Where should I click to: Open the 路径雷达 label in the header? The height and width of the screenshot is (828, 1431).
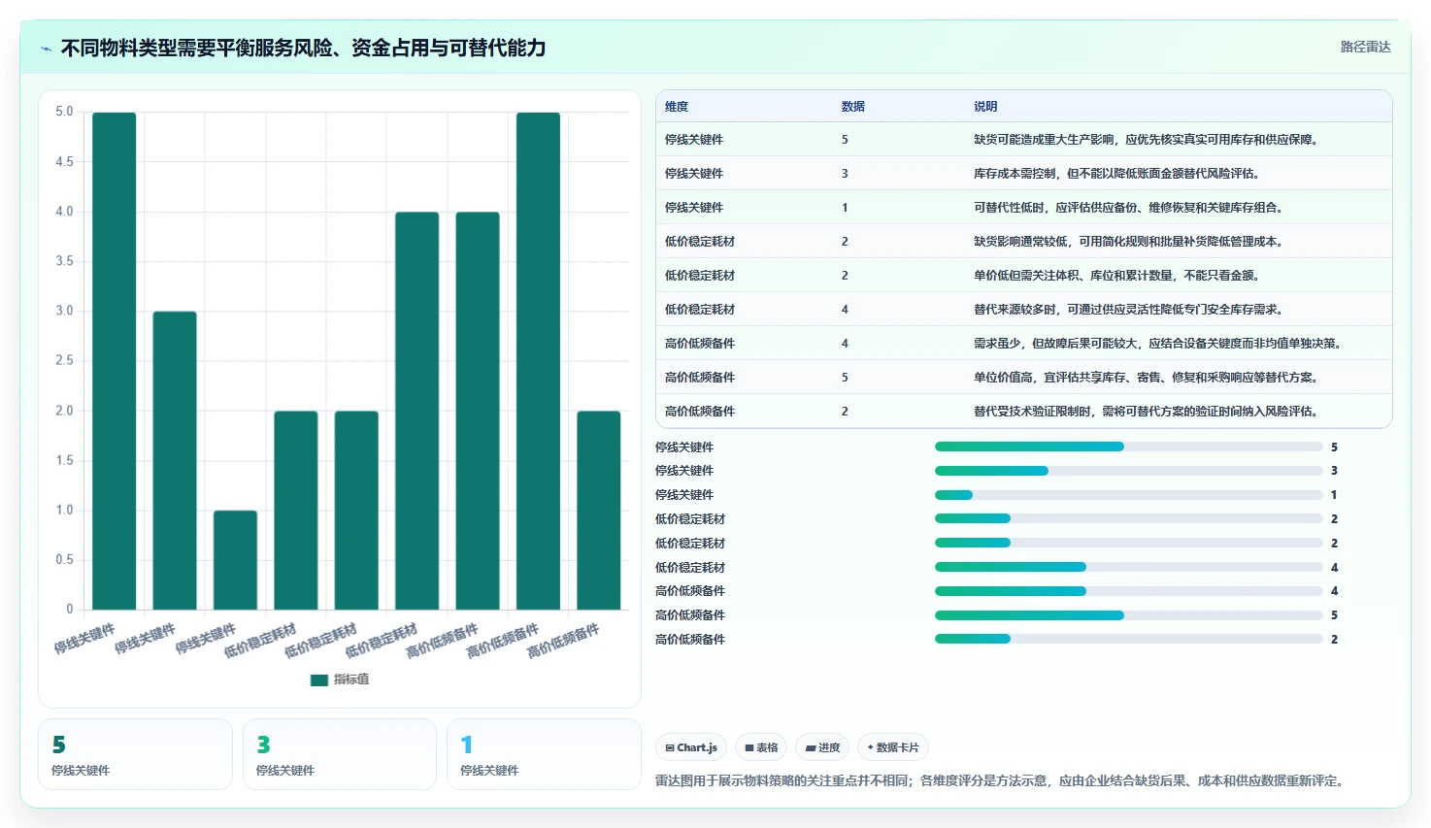[1365, 47]
